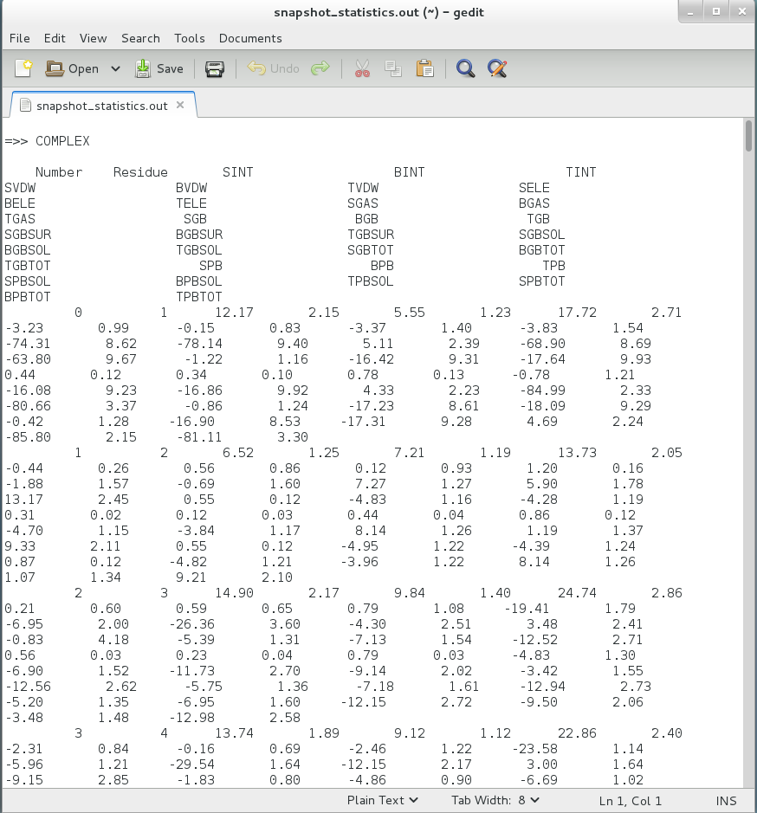Click the Redo arrow icon
The width and height of the screenshot is (757, 813).
coord(320,68)
